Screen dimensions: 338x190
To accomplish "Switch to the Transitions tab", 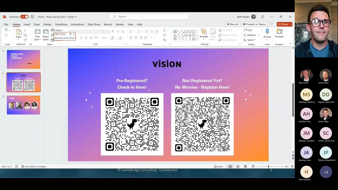I will point(61,24).
